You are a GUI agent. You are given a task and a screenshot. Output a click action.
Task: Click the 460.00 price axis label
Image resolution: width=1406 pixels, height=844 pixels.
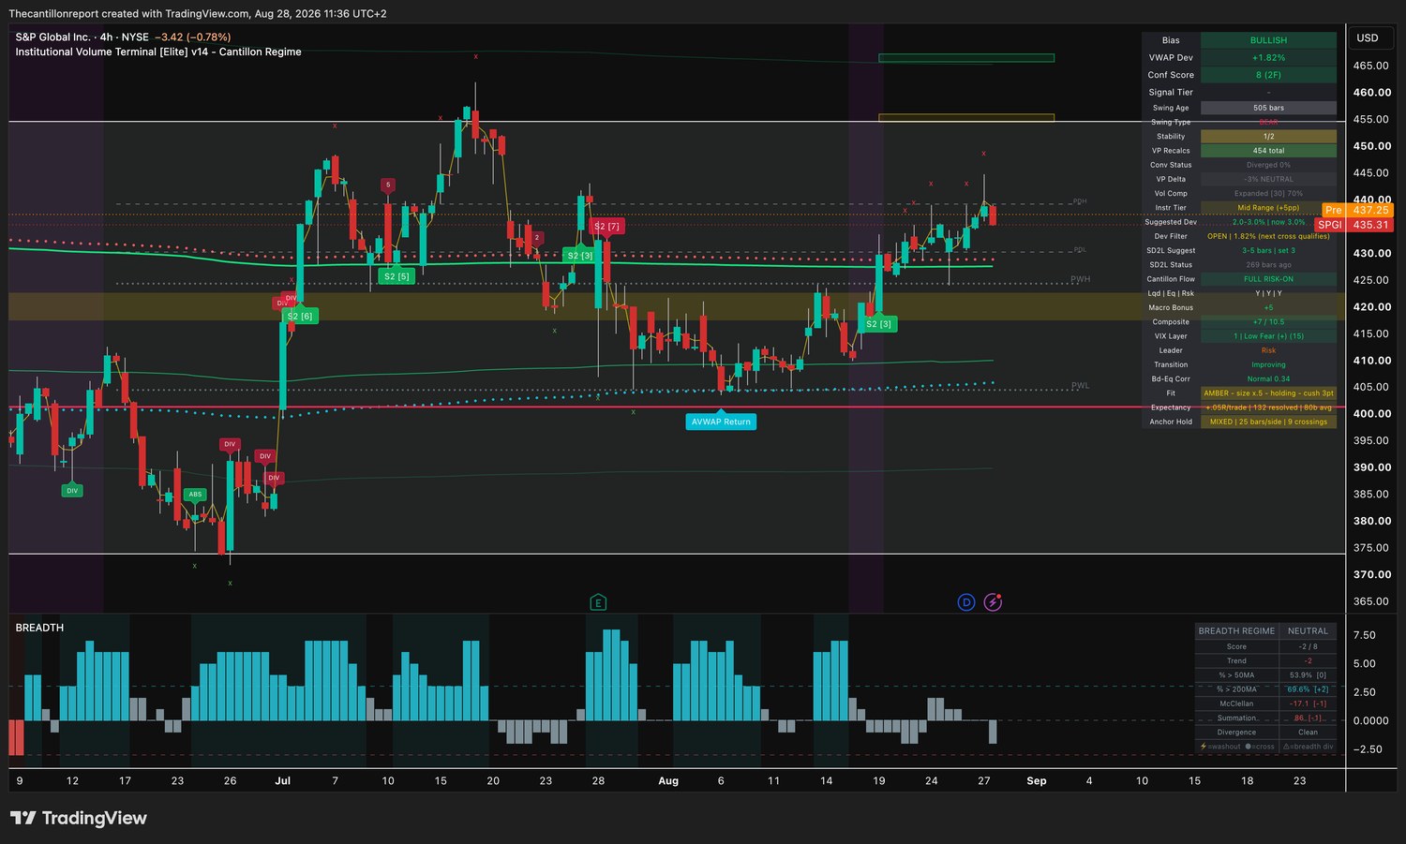click(1371, 93)
